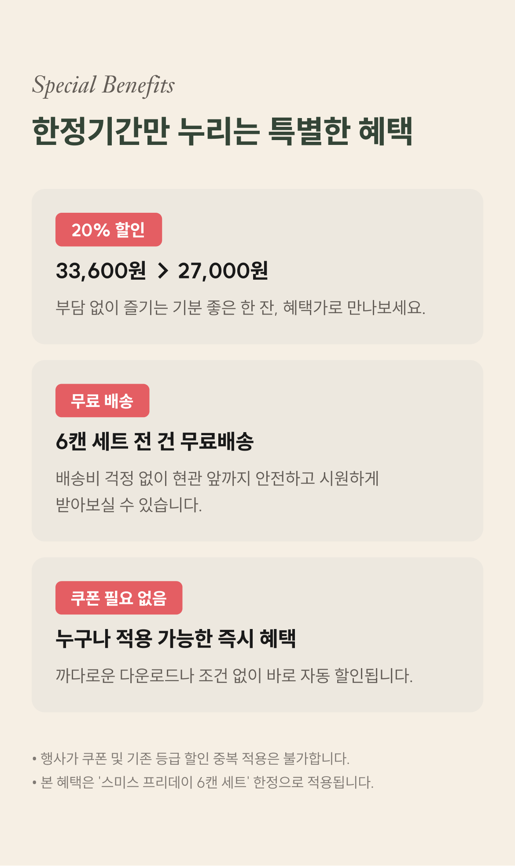The width and height of the screenshot is (515, 866).
Task: Click the discounted price 27,000원
Action: pyautogui.click(x=223, y=270)
